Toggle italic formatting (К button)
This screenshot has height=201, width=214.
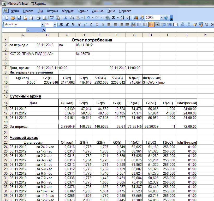(67, 25)
